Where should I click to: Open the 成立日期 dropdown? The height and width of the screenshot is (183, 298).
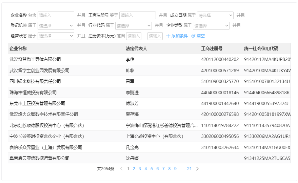[215, 15]
